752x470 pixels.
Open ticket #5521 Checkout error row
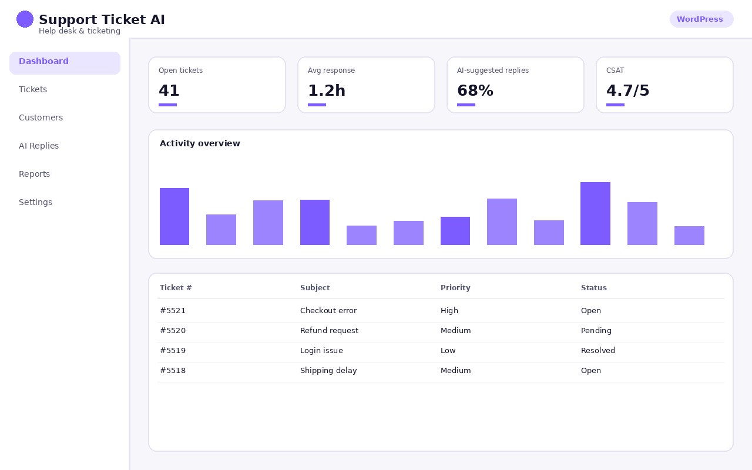tap(441, 311)
